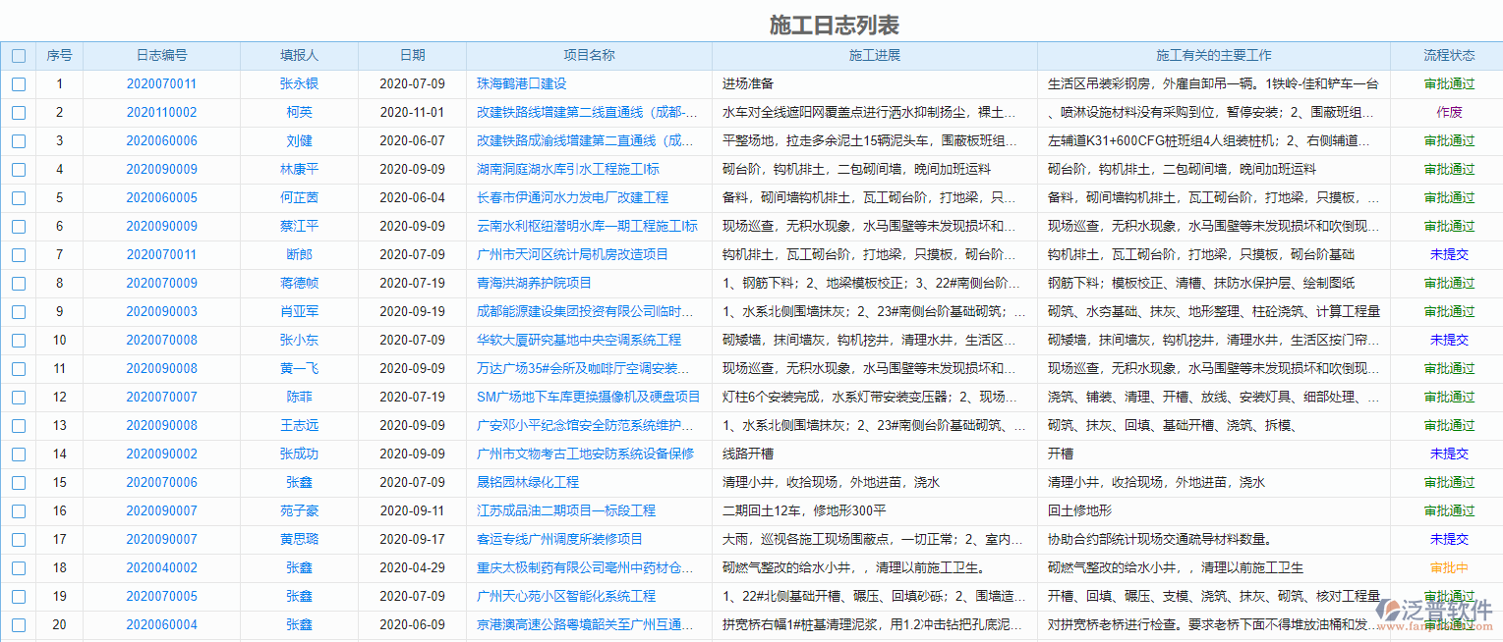Toggle the select-all checkbox in the table header
Screen dimensions: 1503x642
(18, 55)
